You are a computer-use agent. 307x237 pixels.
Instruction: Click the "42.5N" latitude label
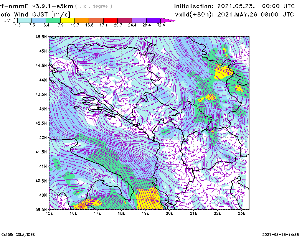41,123
